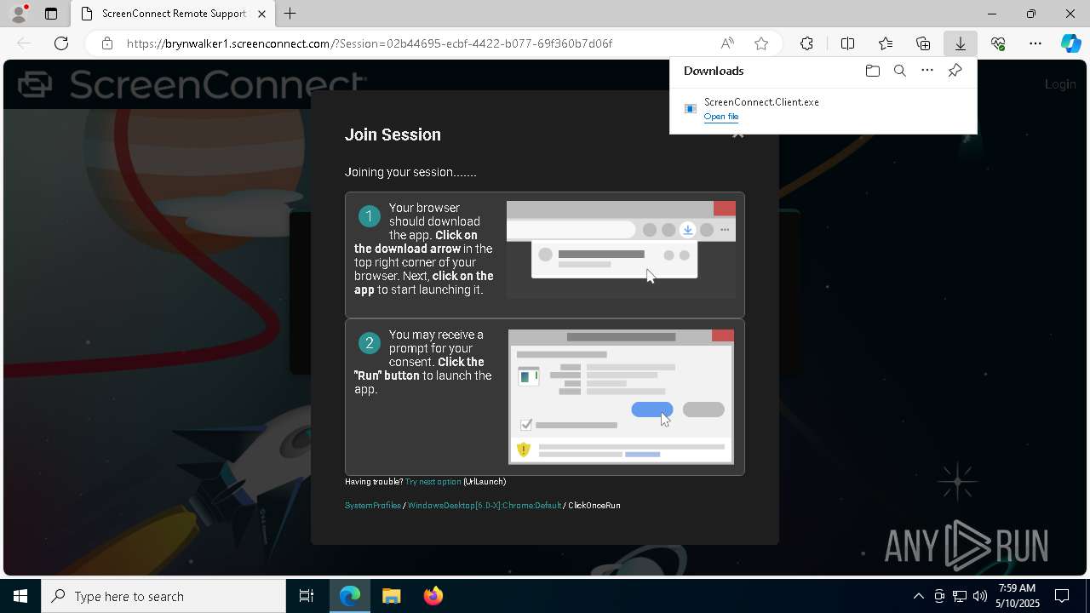Open Browser essentials icon

coord(998,43)
